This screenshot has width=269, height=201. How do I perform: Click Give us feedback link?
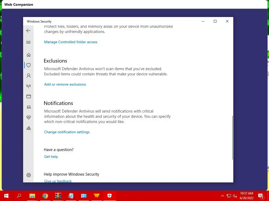(x=58, y=181)
